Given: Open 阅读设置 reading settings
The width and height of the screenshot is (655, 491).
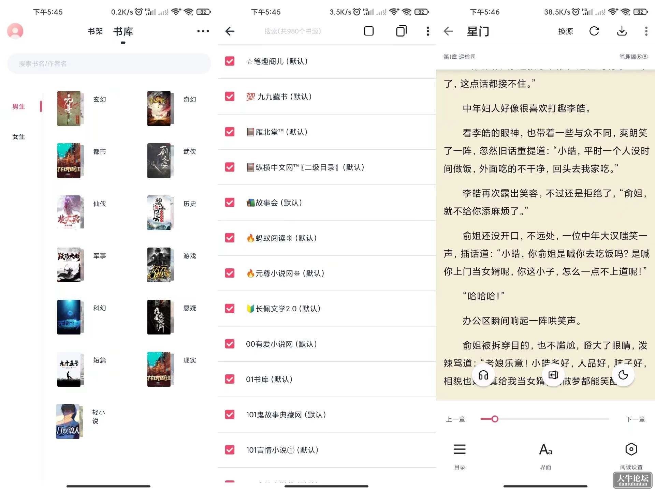Looking at the screenshot, I should pos(631,457).
